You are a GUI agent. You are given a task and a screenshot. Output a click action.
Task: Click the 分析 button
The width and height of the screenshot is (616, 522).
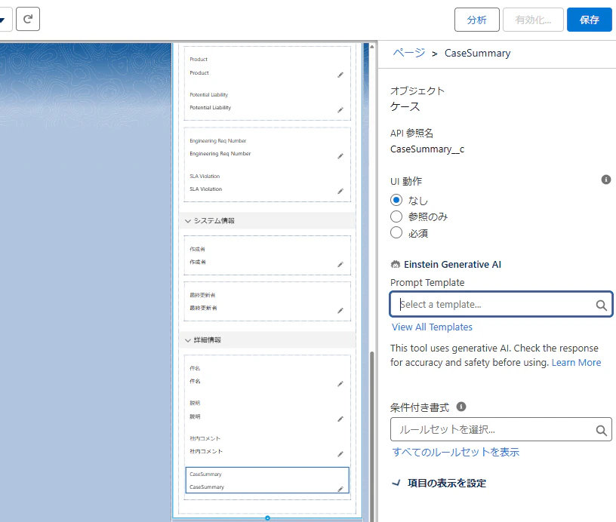coord(476,20)
